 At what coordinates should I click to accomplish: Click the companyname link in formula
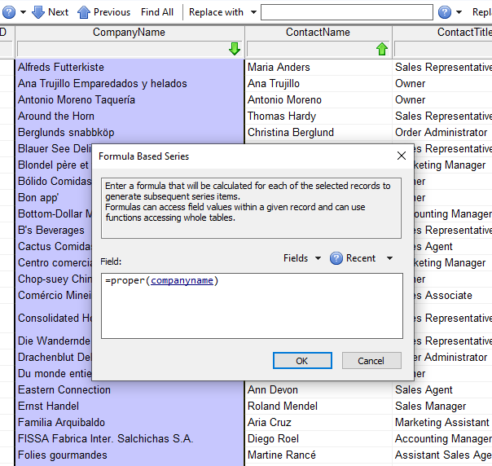coord(182,281)
